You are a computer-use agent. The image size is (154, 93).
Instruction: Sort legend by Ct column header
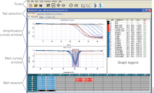coord(127,20)
